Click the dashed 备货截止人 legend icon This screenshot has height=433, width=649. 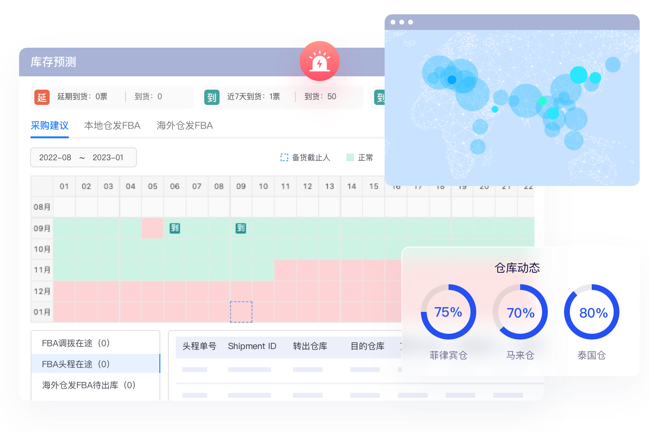pyautogui.click(x=284, y=157)
